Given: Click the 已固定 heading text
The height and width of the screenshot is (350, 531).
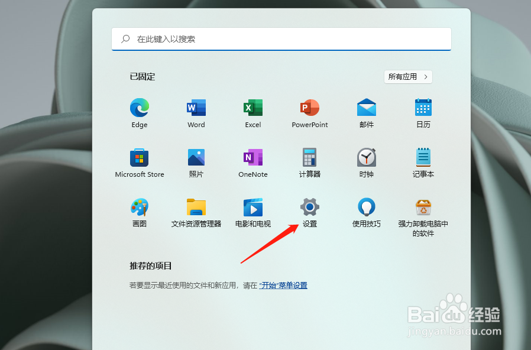Looking at the screenshot, I should click(143, 77).
